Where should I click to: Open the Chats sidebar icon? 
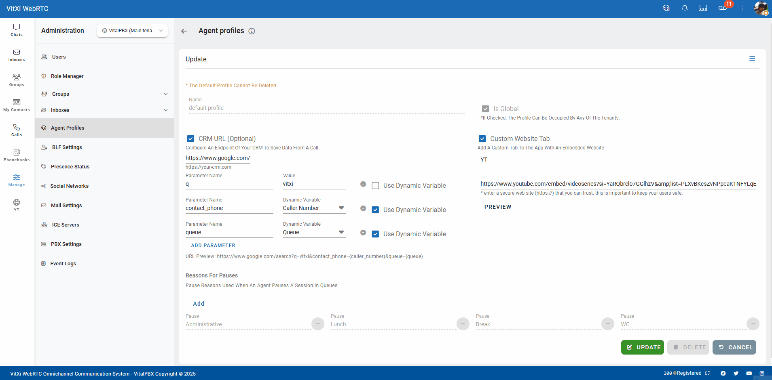pos(17,30)
